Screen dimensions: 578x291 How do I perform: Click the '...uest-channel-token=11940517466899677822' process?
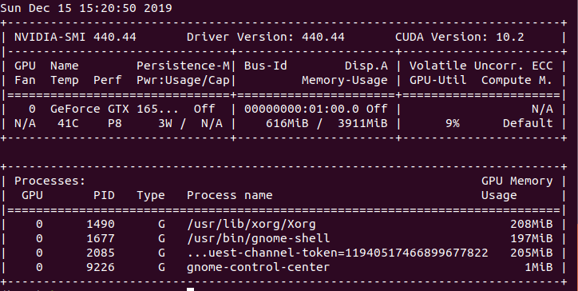[337, 253]
